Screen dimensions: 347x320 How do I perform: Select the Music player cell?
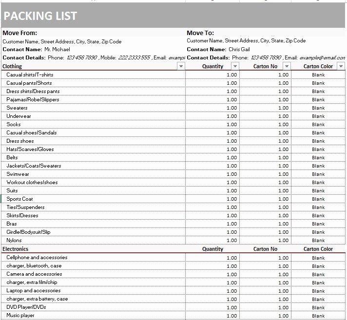94,316
